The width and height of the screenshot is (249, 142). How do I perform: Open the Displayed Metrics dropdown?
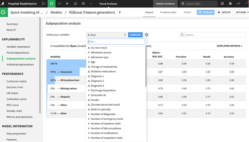point(229,46)
